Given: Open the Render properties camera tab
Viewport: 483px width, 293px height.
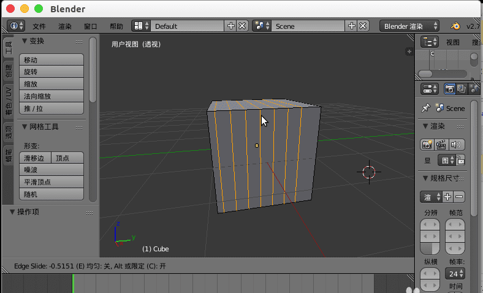Looking at the screenshot, I should [x=450, y=89].
